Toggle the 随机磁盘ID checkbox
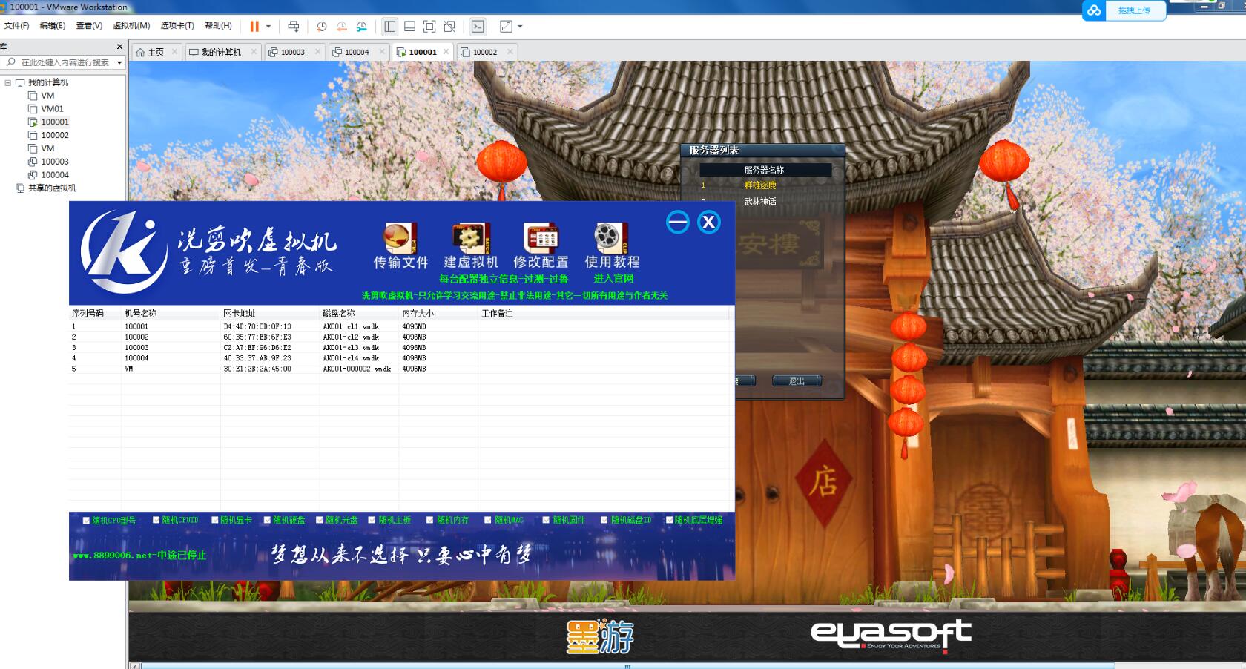 coord(604,521)
